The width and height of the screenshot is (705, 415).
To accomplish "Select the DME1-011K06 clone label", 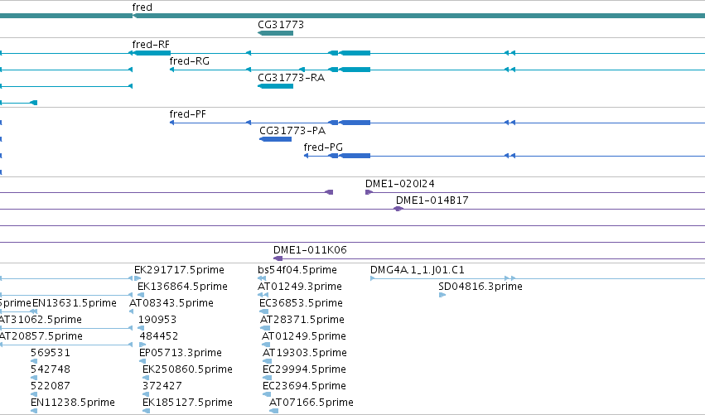I will 310,249.
